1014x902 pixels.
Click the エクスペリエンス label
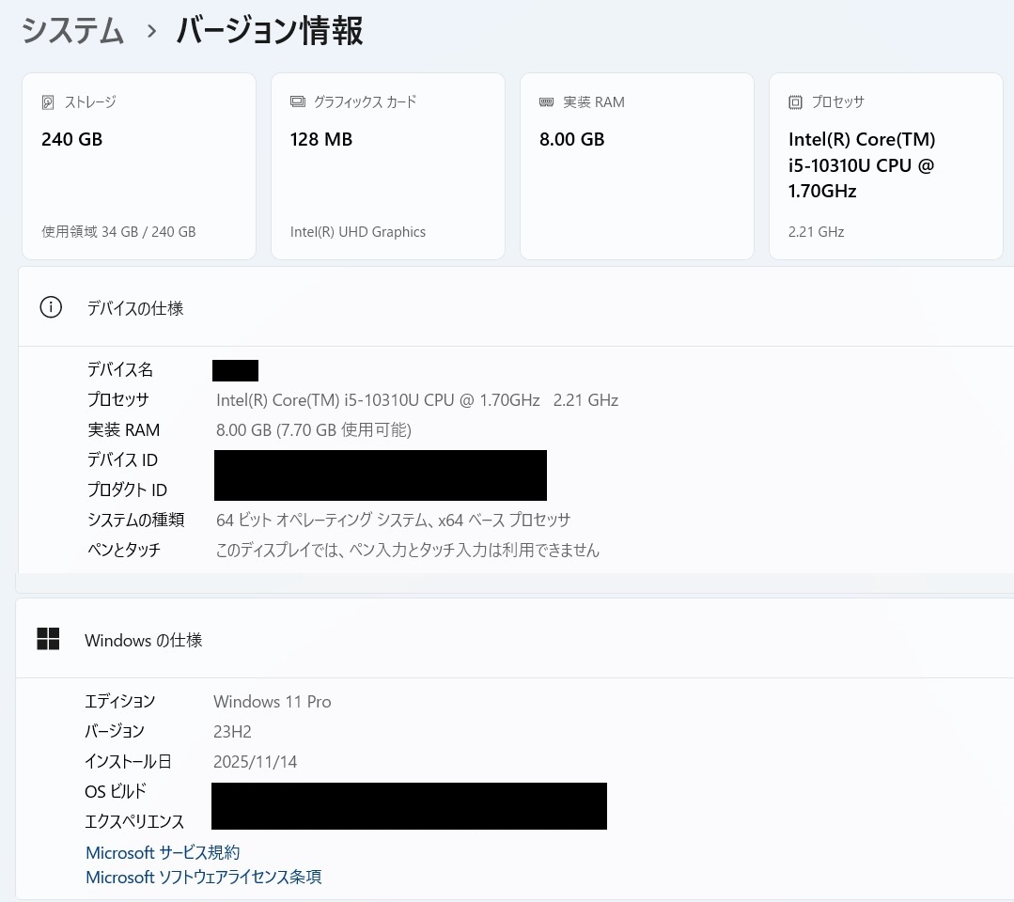[x=134, y=822]
